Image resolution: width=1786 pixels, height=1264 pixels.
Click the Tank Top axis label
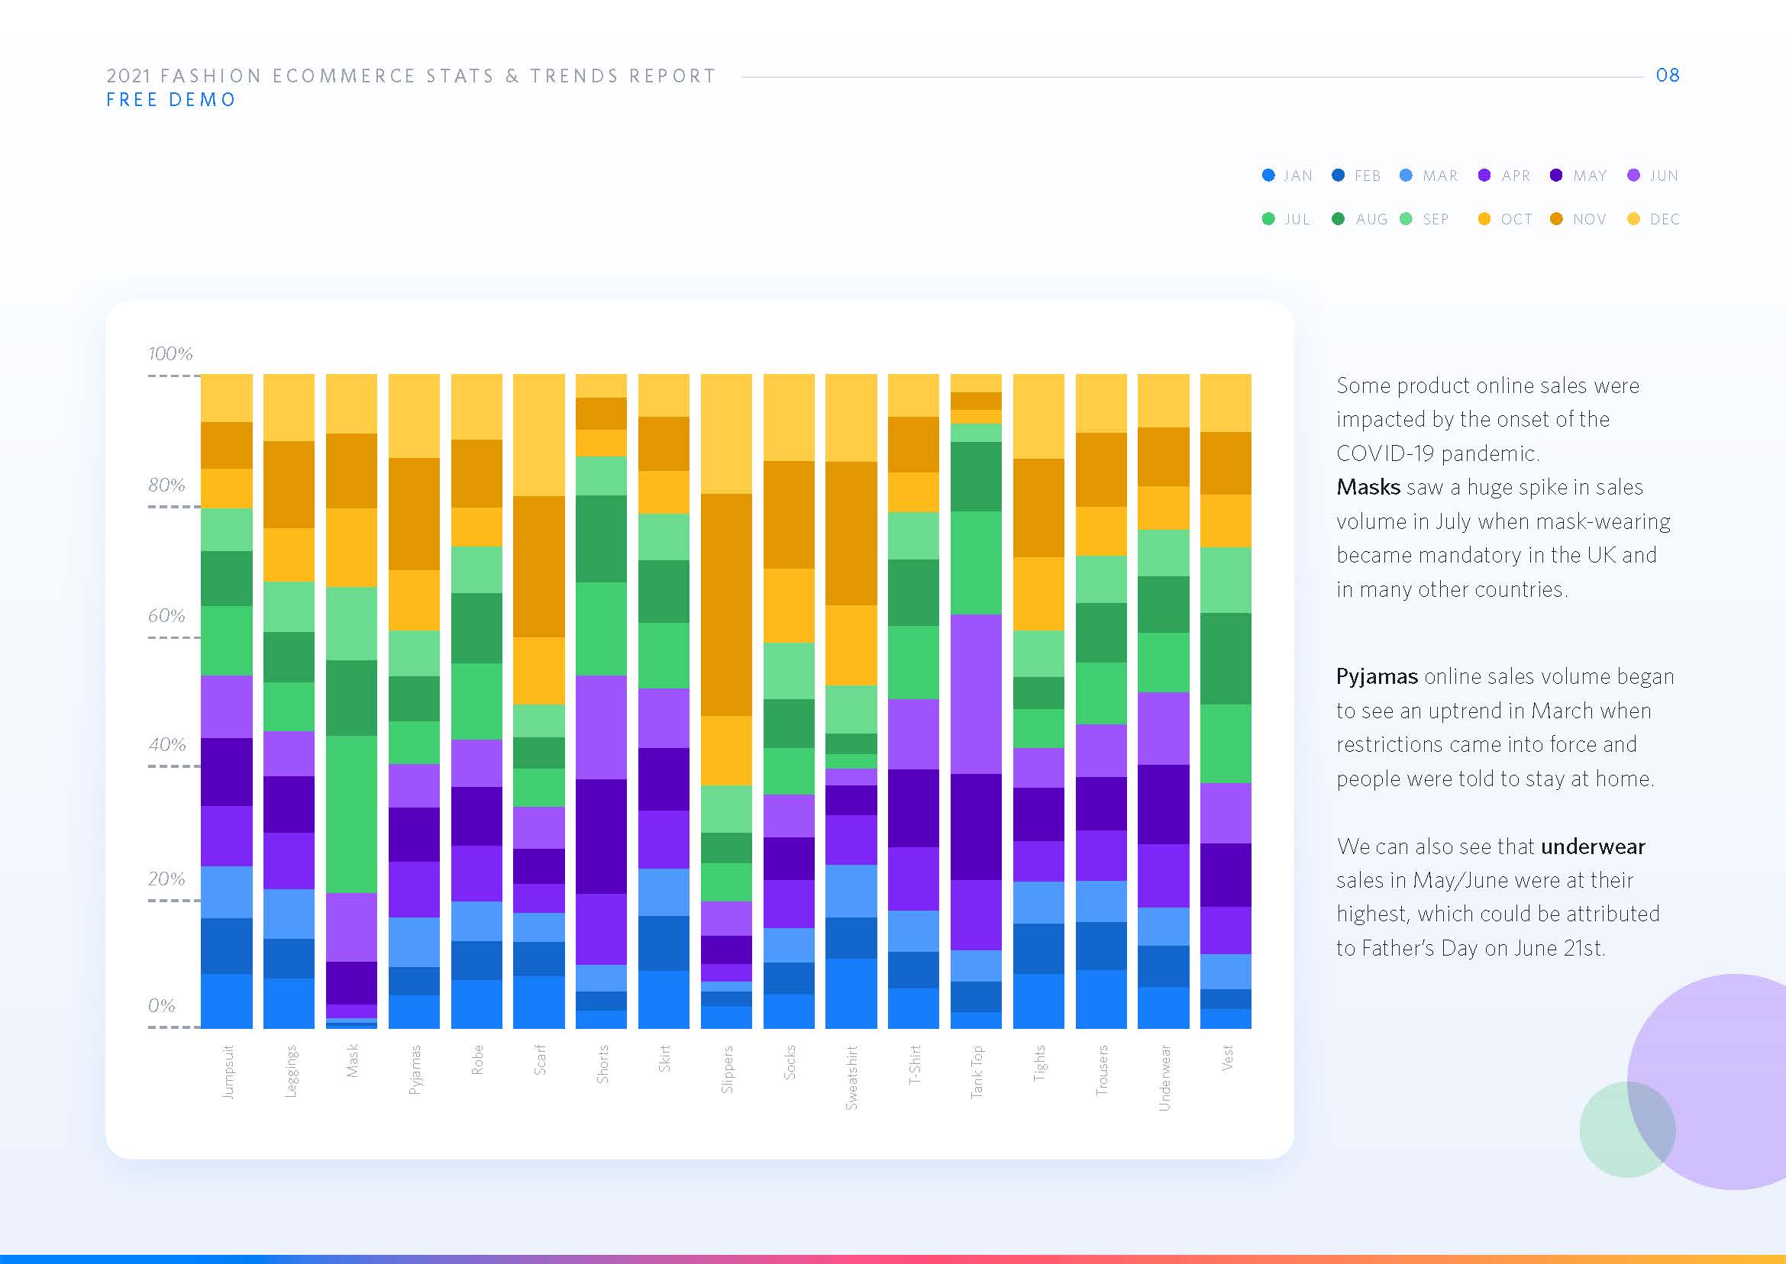(x=977, y=1072)
